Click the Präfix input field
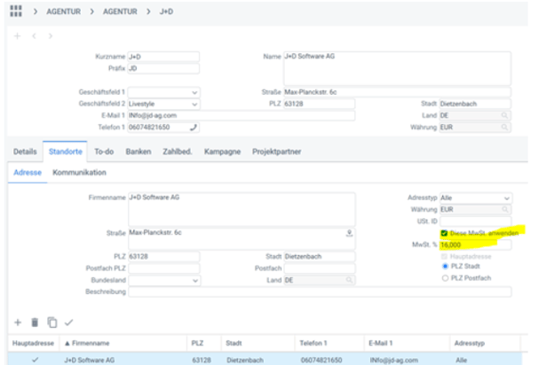The width and height of the screenshot is (539, 365). tap(163, 68)
